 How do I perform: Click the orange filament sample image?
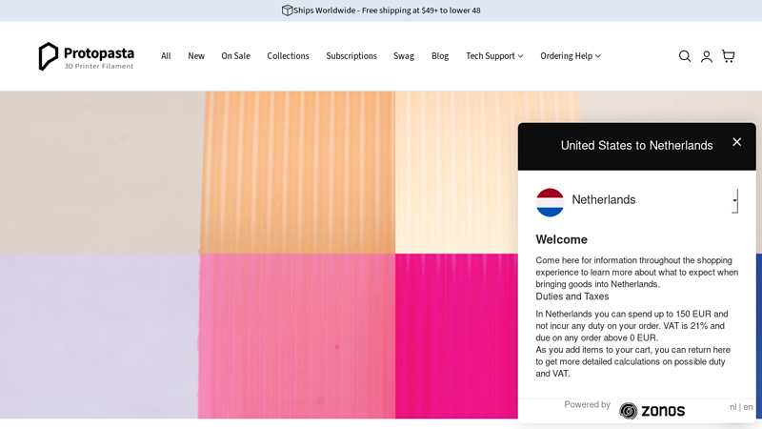tap(297, 172)
